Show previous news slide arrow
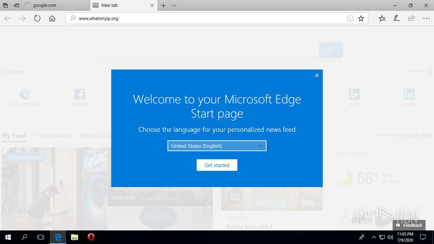 click(6, 206)
